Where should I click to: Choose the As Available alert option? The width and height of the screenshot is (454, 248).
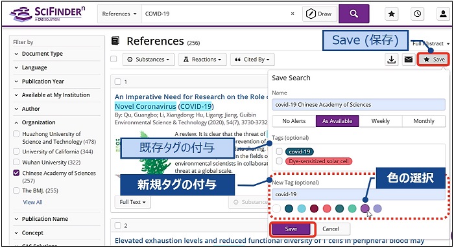click(337, 121)
